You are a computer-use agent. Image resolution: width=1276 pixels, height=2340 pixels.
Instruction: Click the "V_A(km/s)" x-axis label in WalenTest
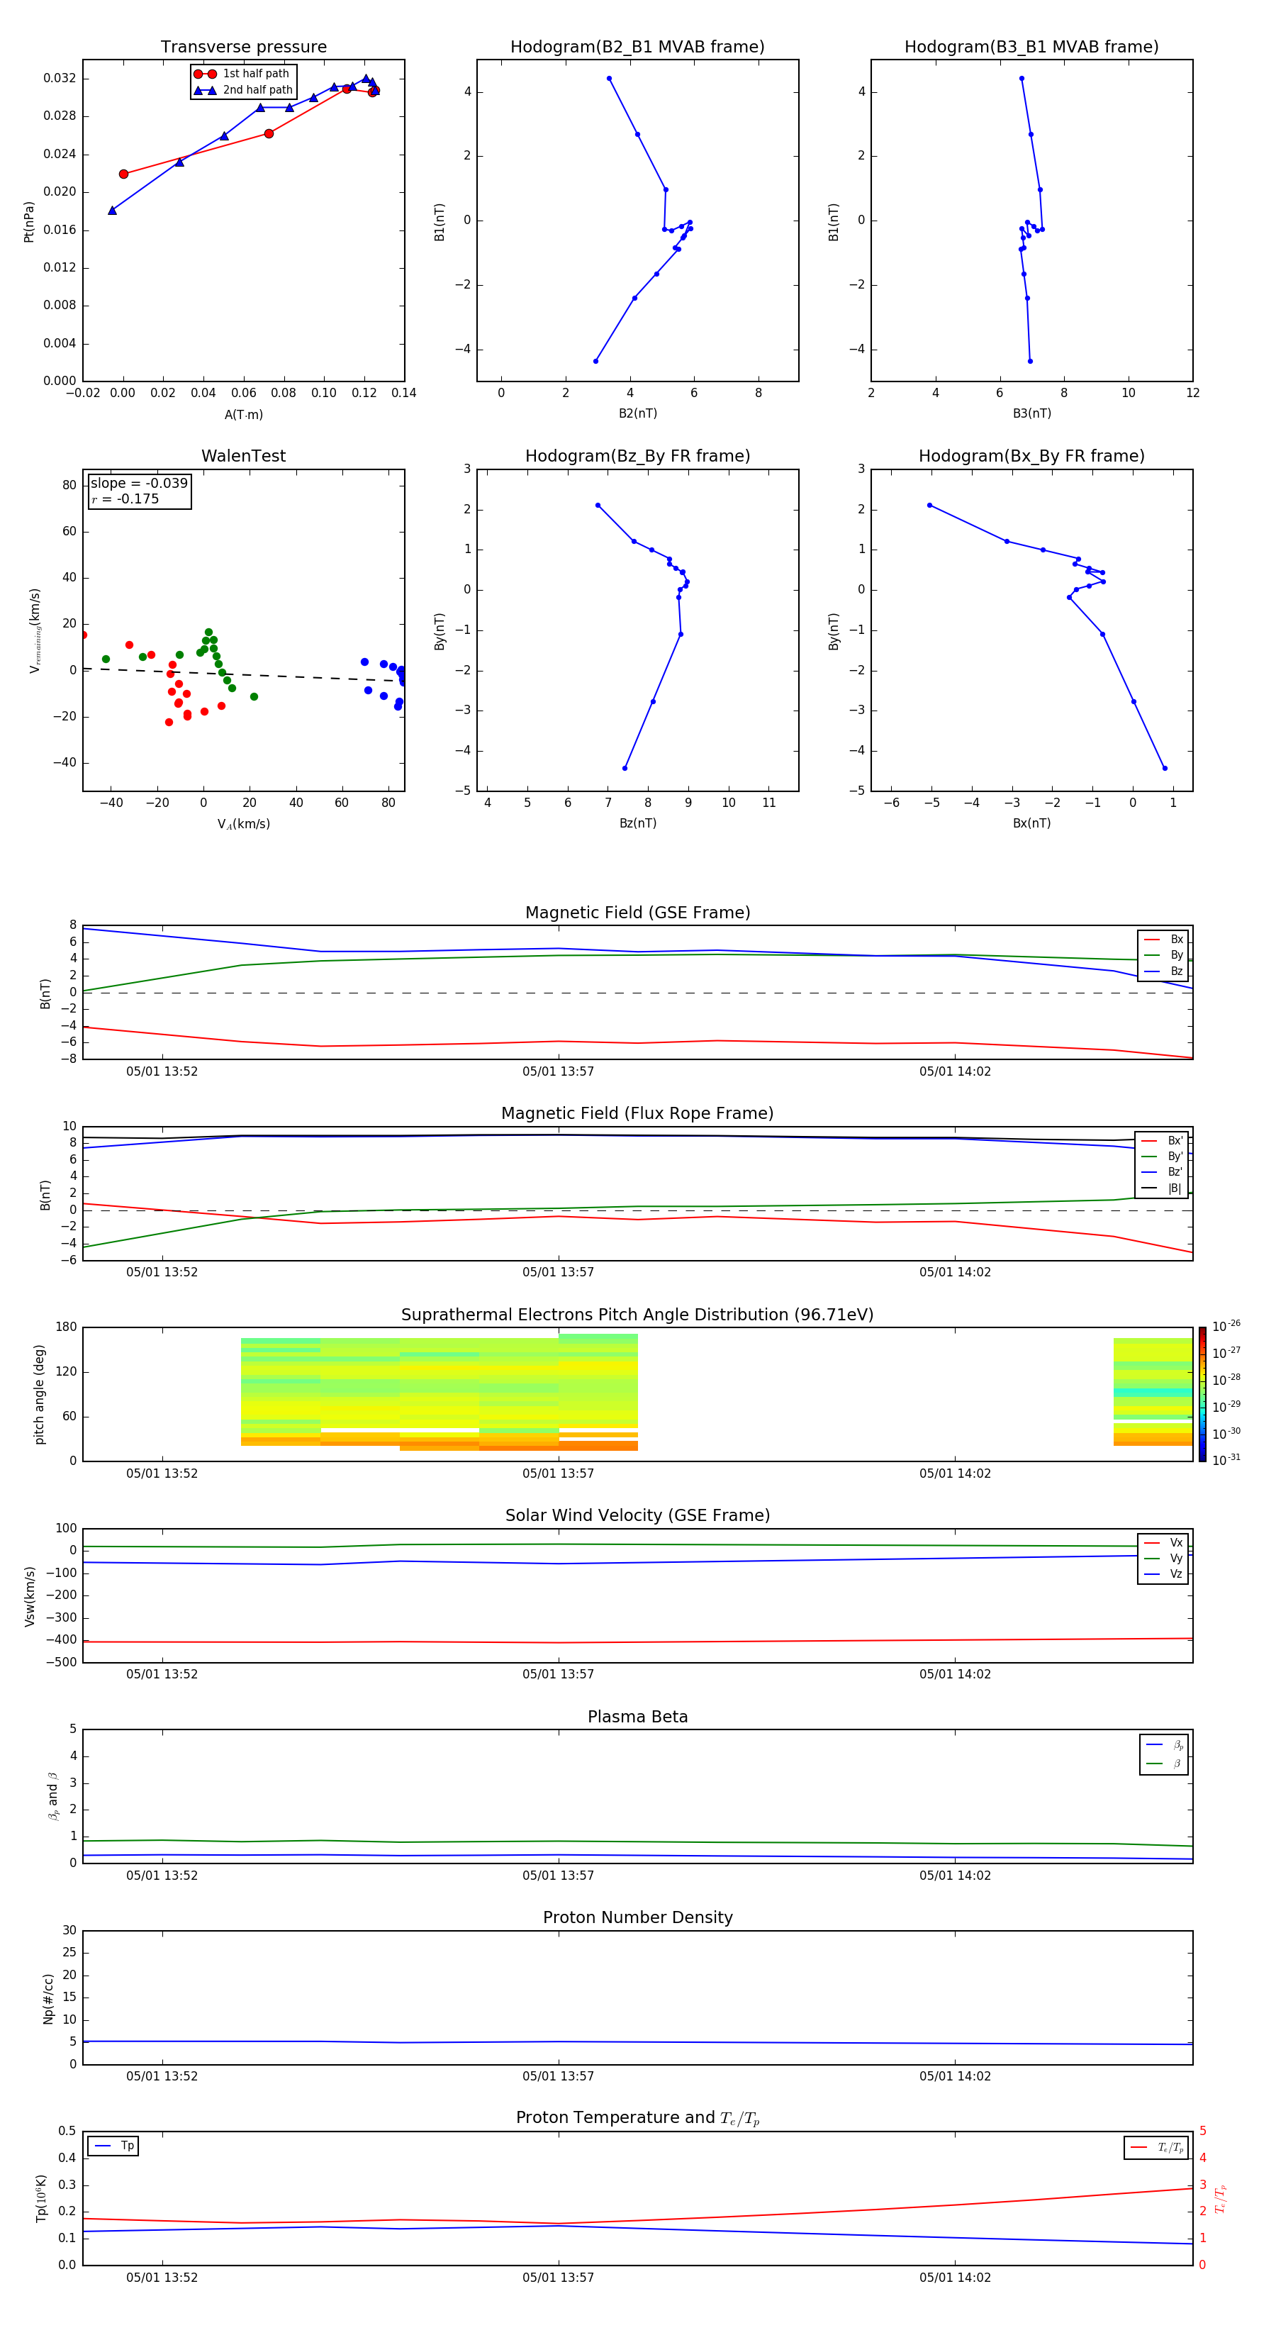(x=243, y=824)
